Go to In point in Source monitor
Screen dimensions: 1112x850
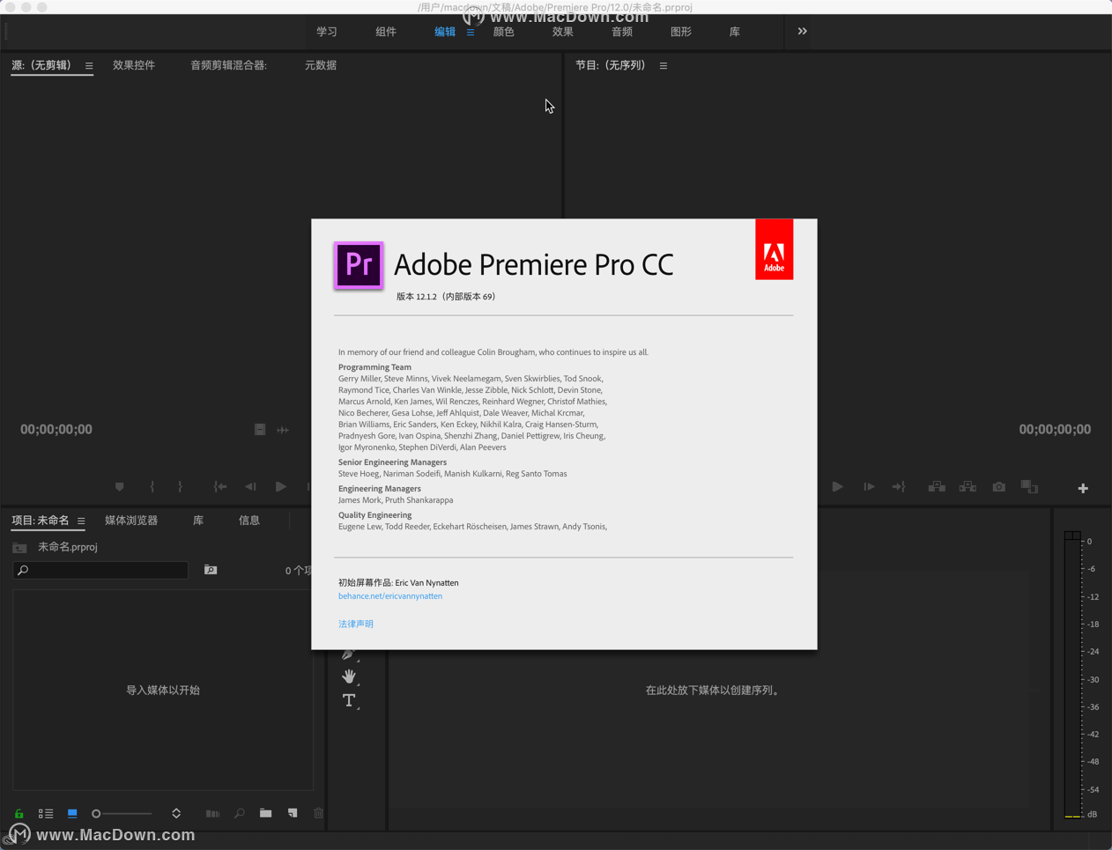[x=220, y=487]
